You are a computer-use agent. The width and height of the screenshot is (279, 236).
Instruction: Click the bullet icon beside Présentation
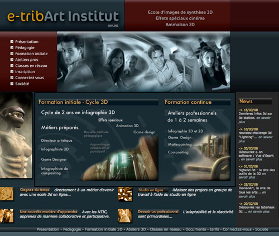(12, 42)
